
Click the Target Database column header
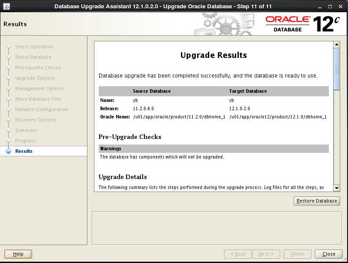click(x=248, y=91)
